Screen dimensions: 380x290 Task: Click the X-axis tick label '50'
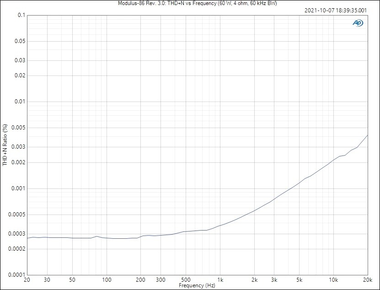(x=72, y=280)
